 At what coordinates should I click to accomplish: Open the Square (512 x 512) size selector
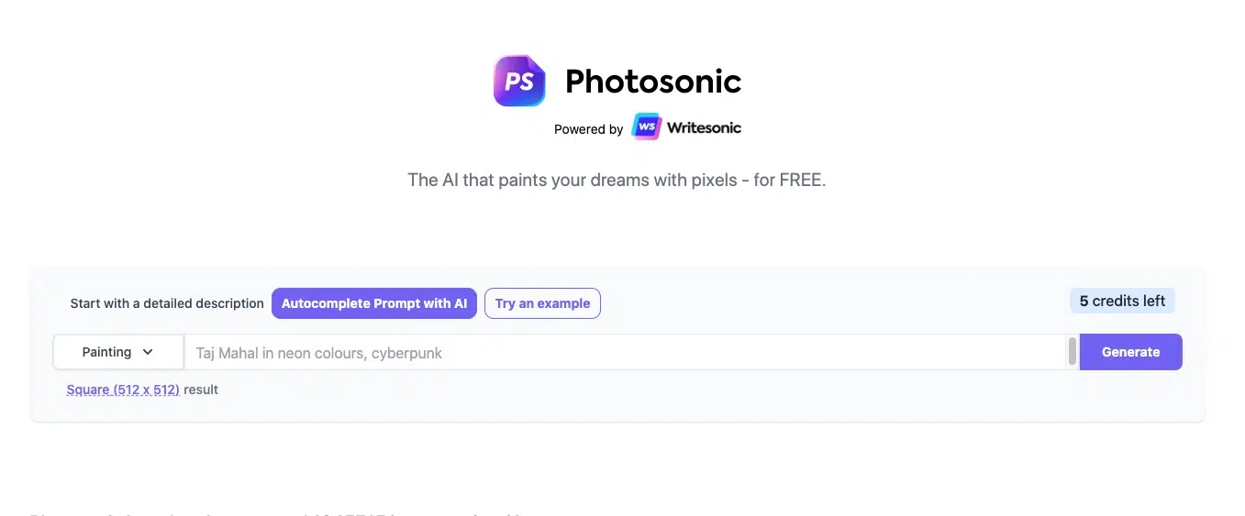point(123,390)
